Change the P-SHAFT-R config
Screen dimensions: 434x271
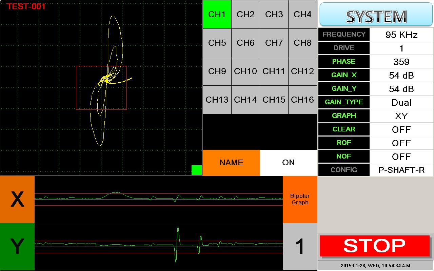[x=401, y=170]
